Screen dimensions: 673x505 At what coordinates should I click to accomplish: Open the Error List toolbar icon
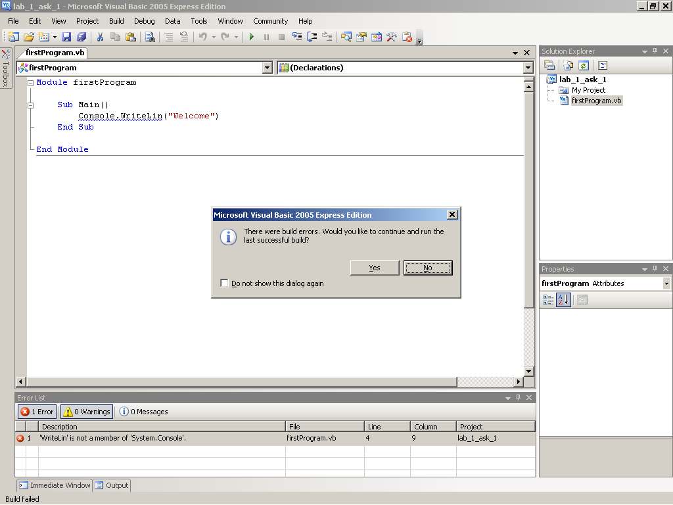pyautogui.click(x=407, y=37)
